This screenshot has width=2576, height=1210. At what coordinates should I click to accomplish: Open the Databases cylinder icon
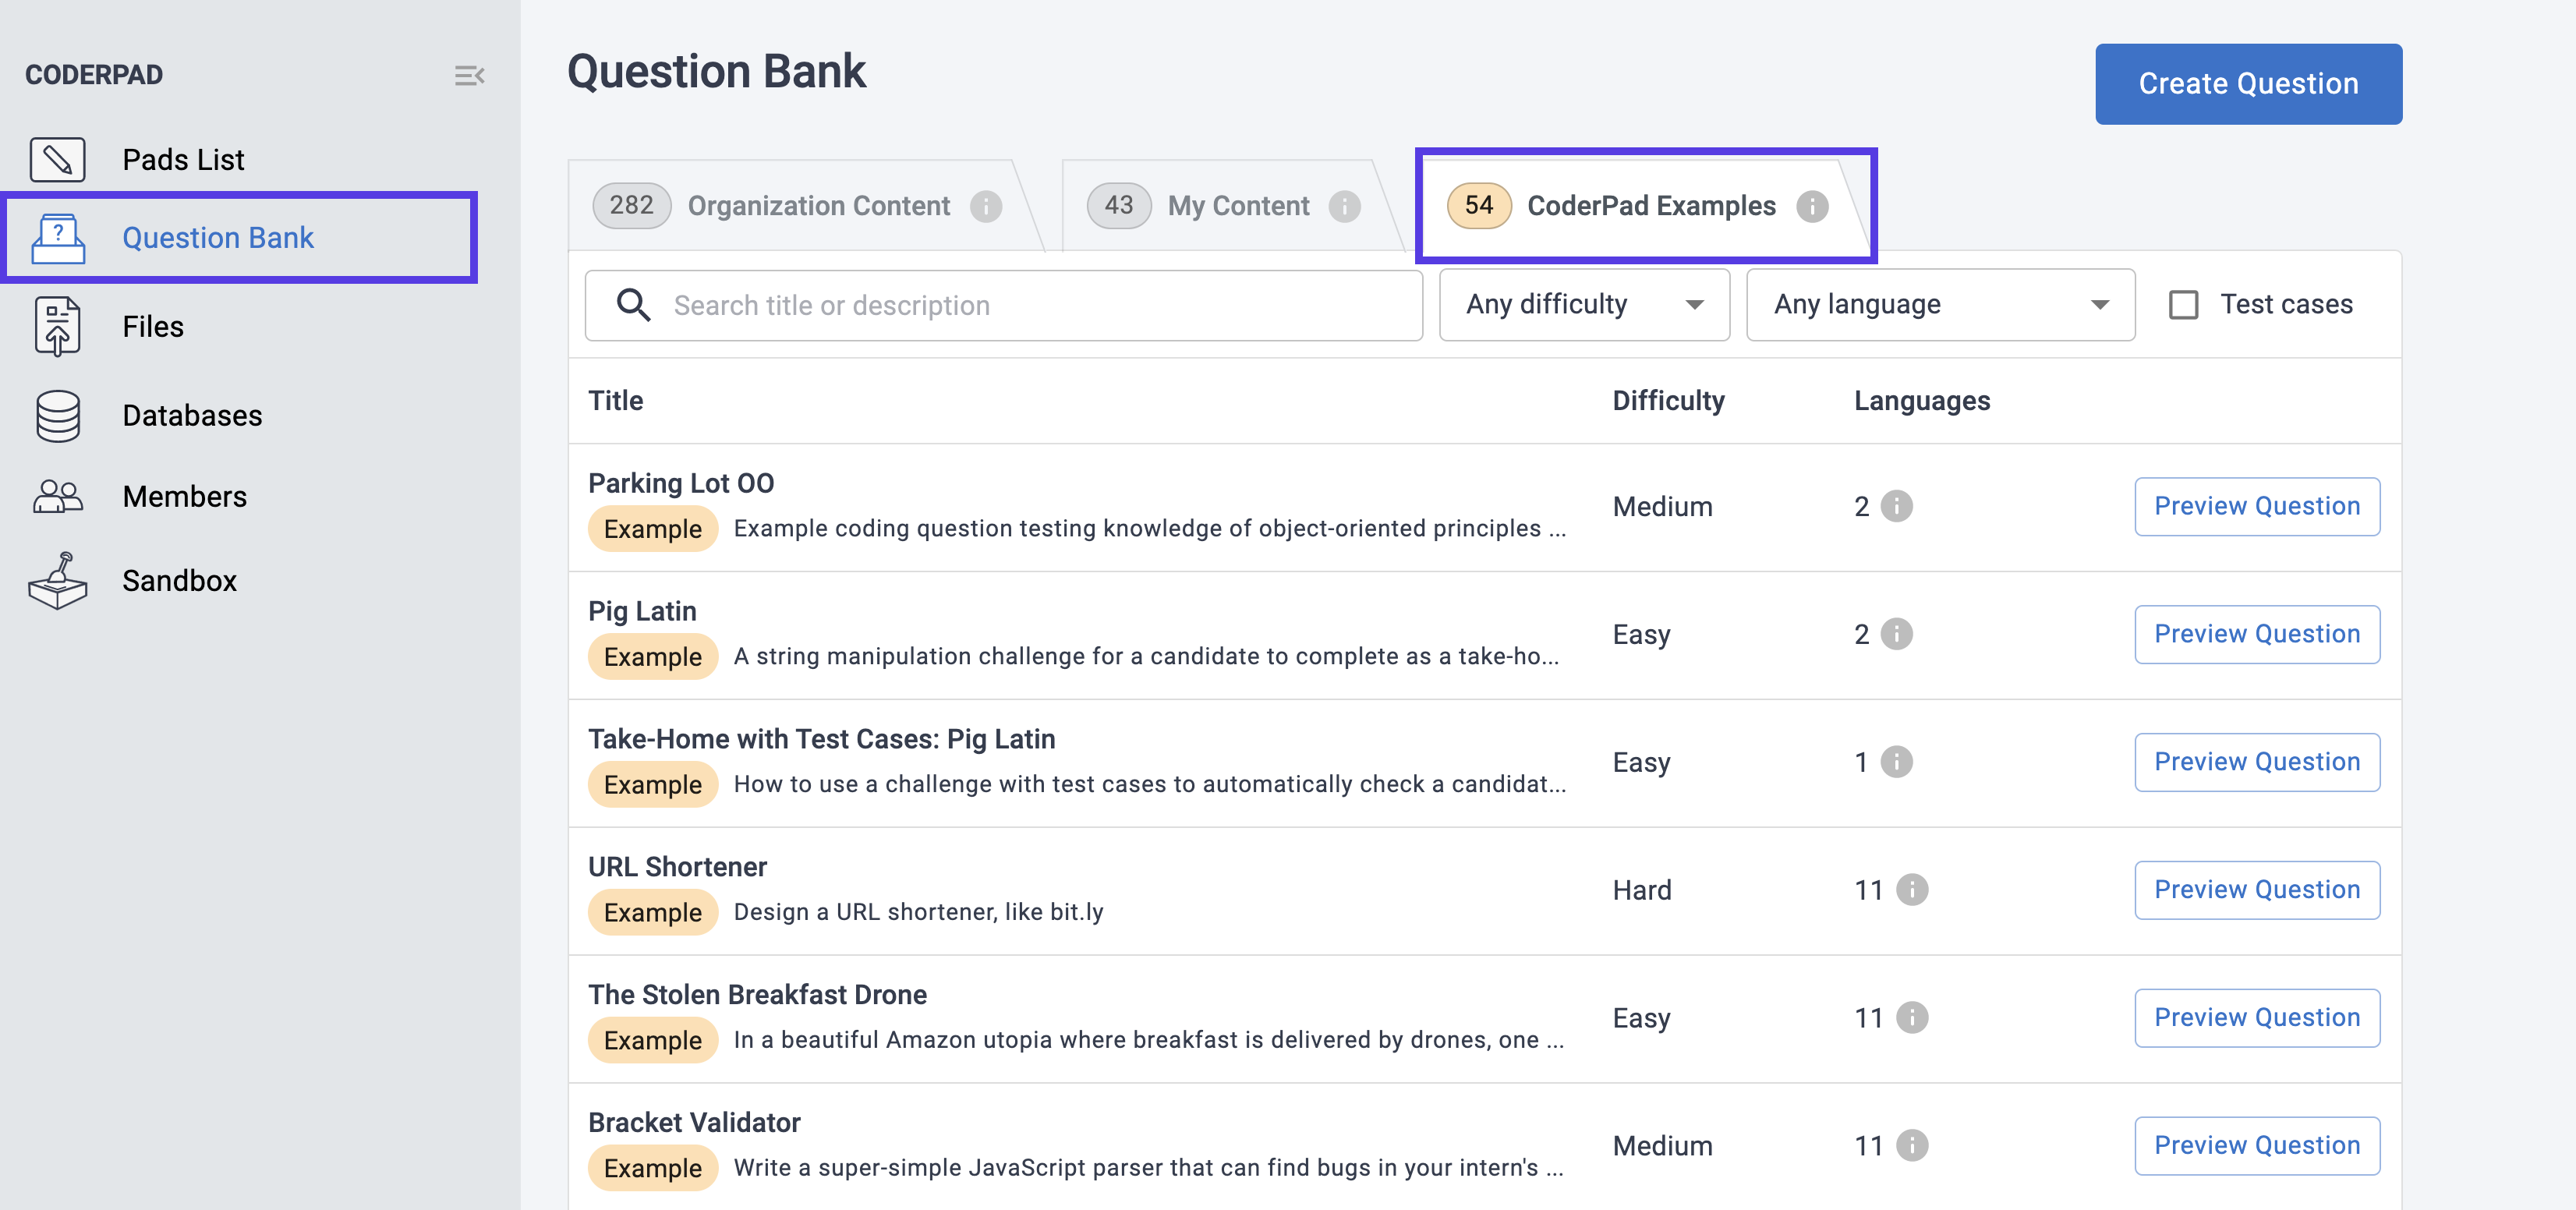point(58,416)
